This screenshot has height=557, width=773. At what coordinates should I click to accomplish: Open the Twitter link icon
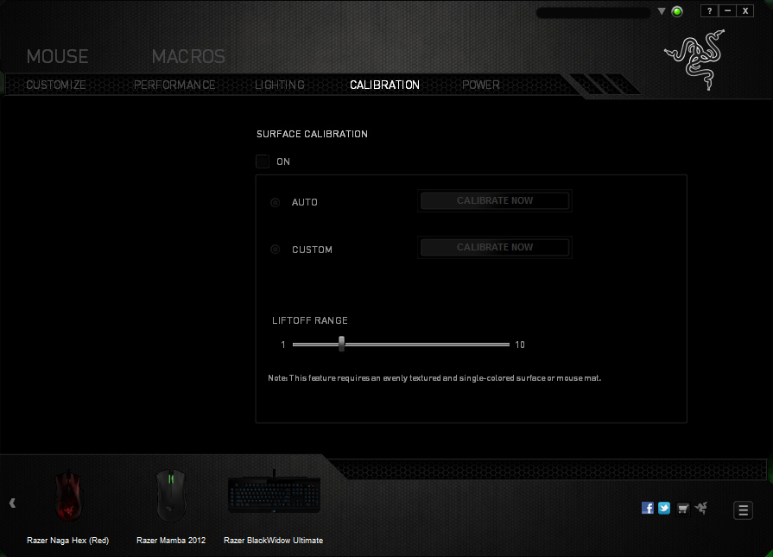tap(664, 508)
